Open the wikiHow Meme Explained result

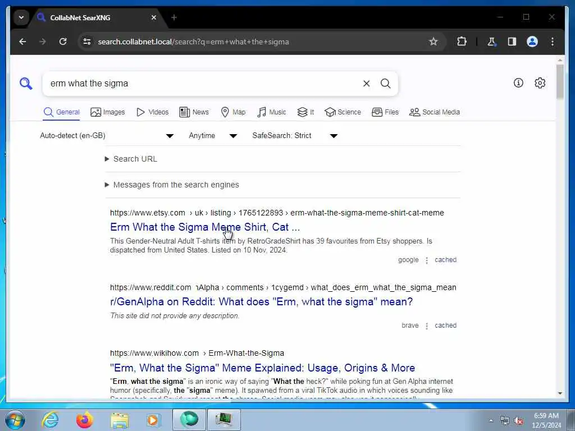click(263, 368)
